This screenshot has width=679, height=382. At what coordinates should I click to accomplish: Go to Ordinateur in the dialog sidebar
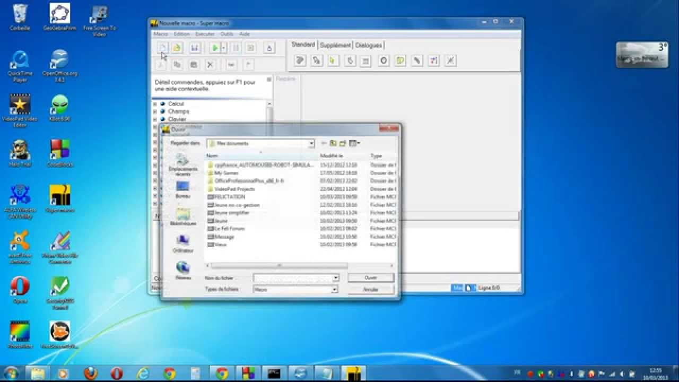pos(183,244)
